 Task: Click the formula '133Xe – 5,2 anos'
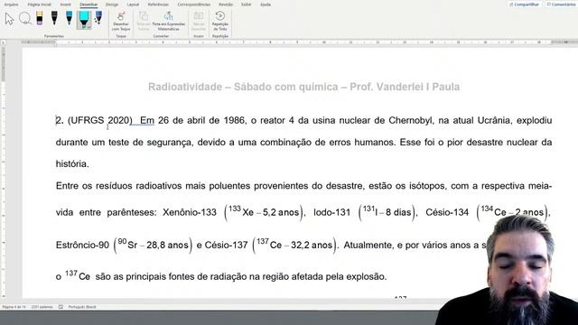(x=264, y=212)
